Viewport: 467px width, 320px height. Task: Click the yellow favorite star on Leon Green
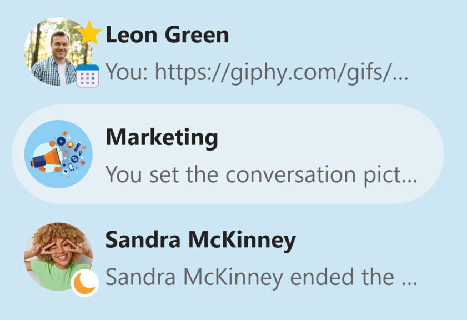pos(89,33)
